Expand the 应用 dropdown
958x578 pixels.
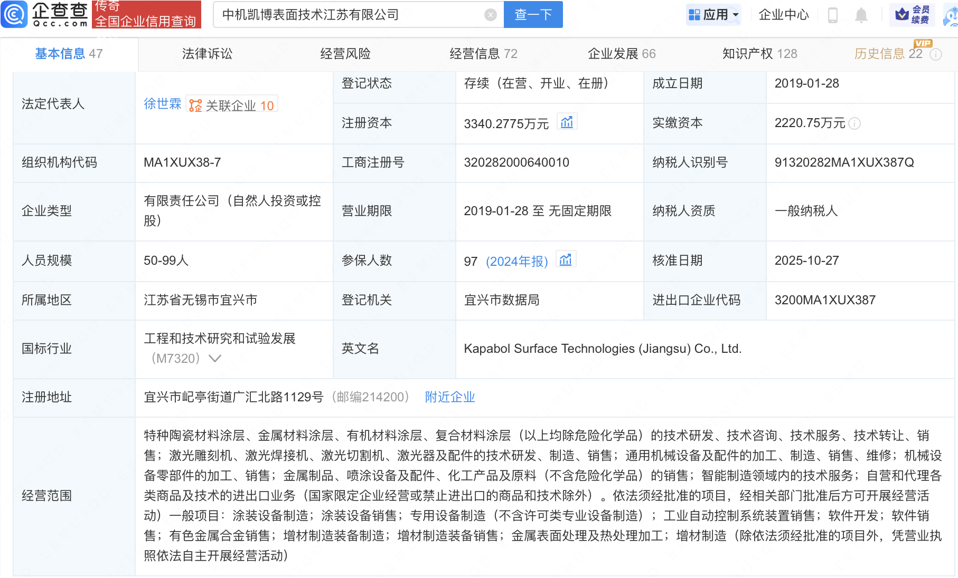coord(713,14)
